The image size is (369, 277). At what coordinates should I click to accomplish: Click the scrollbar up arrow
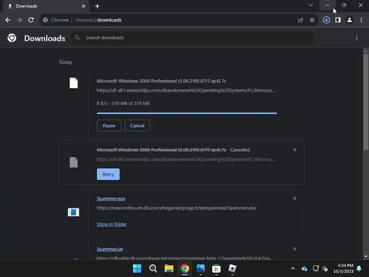point(366,51)
